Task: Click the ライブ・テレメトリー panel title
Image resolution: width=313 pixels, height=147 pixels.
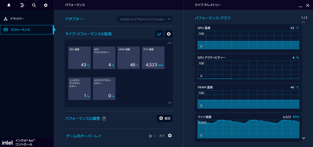Action: click(208, 5)
